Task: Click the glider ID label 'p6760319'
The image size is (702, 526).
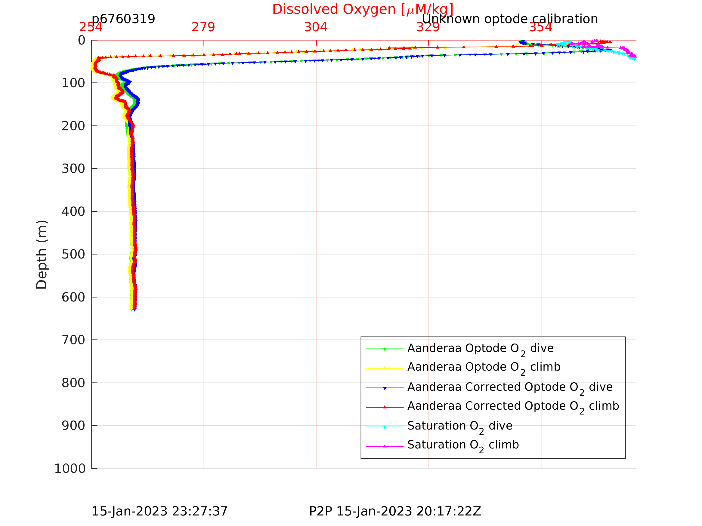Action: click(x=123, y=19)
